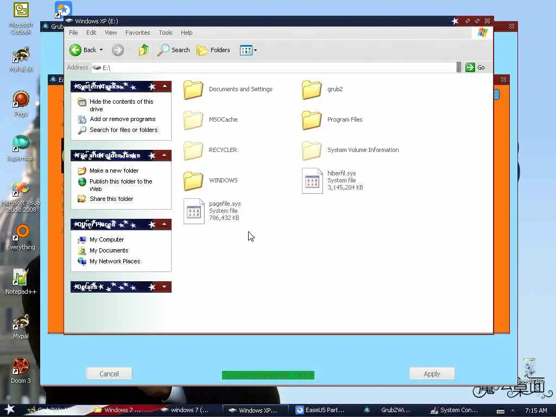Select the MSOCache folder icon
This screenshot has height=417, width=556.
click(193, 120)
